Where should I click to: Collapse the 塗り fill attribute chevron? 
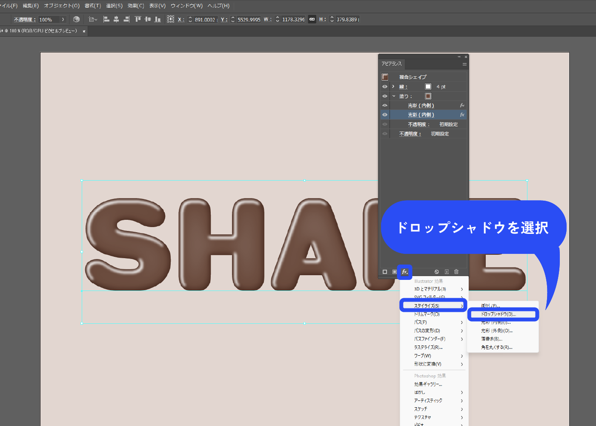click(393, 96)
